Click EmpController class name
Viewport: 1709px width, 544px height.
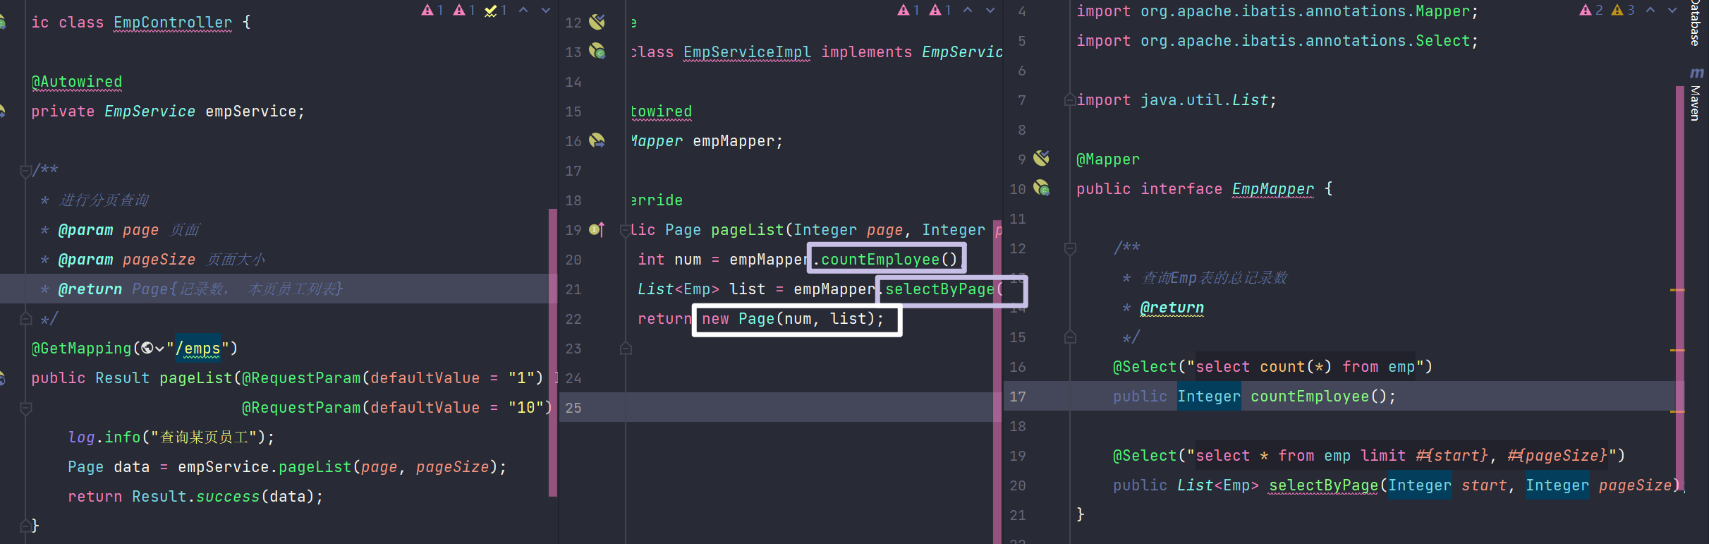(x=173, y=23)
